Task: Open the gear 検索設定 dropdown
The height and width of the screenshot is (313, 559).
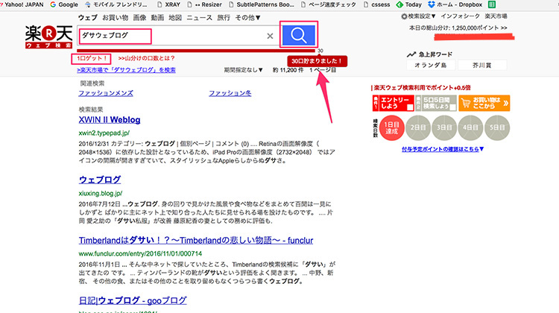Action: (x=418, y=16)
